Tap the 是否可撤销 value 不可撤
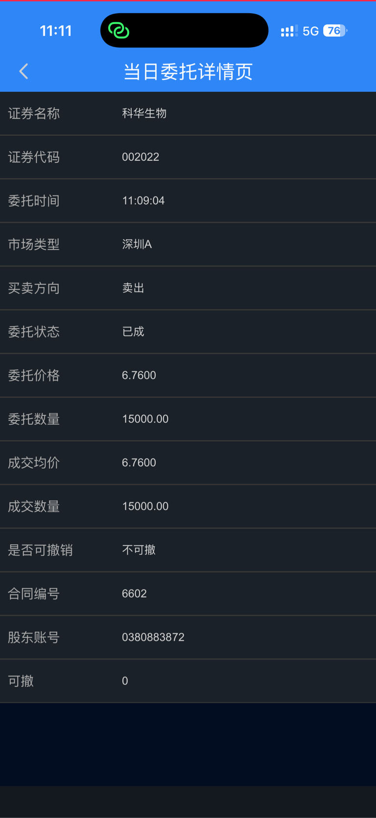The image size is (376, 818). click(139, 550)
